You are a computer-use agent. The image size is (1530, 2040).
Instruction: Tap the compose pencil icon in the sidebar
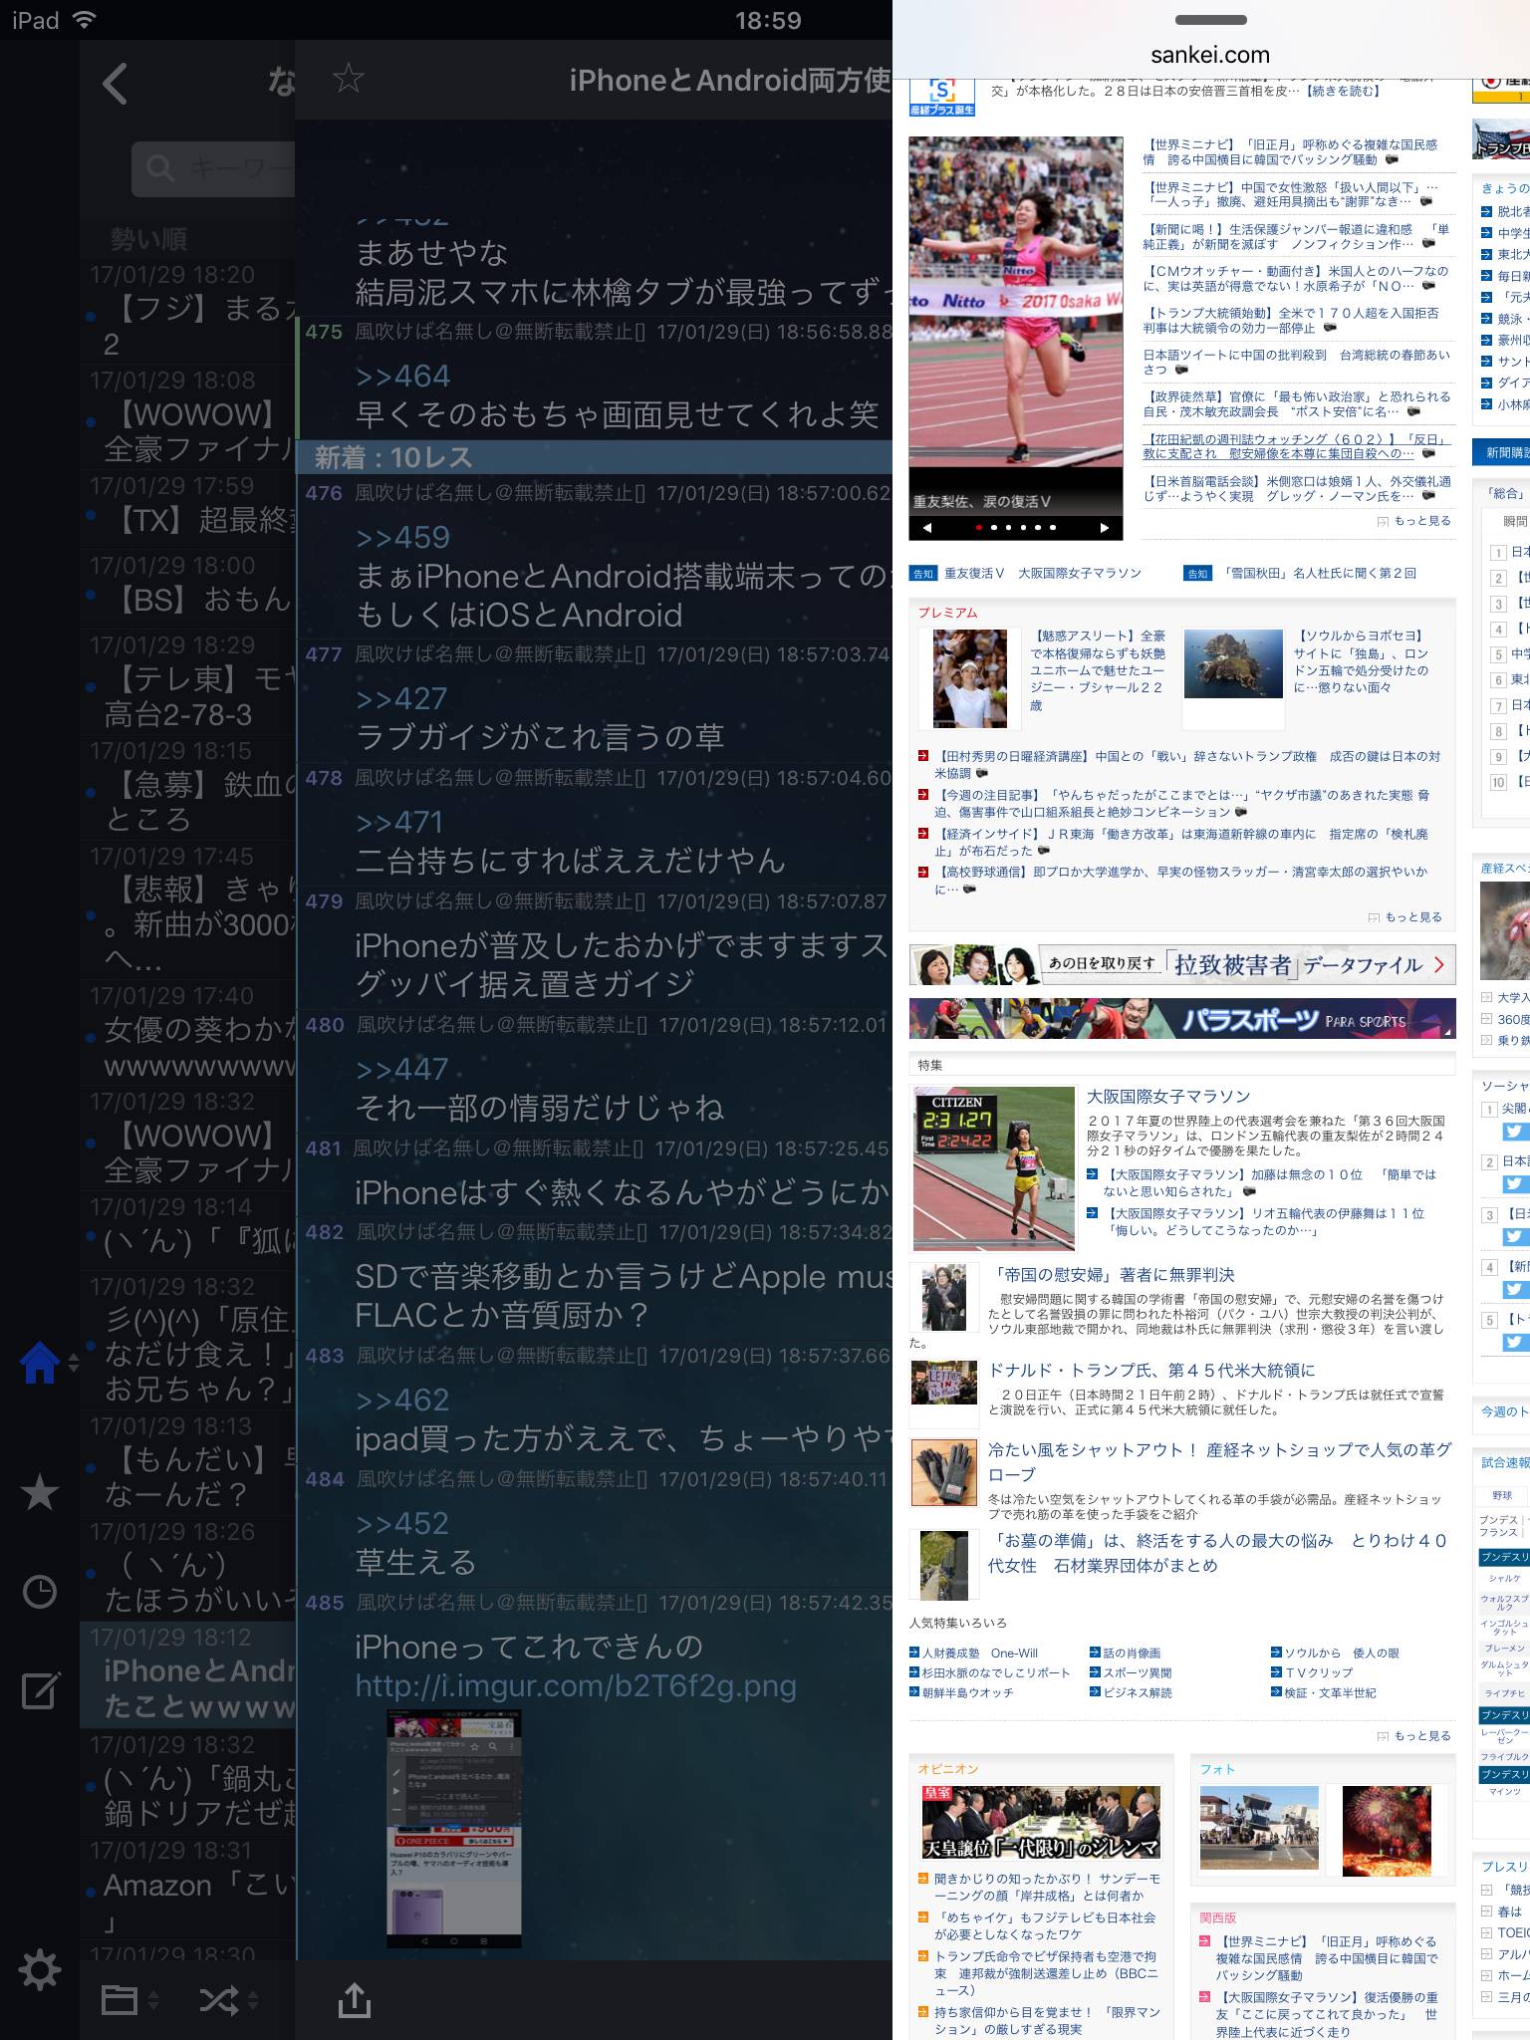point(40,1689)
